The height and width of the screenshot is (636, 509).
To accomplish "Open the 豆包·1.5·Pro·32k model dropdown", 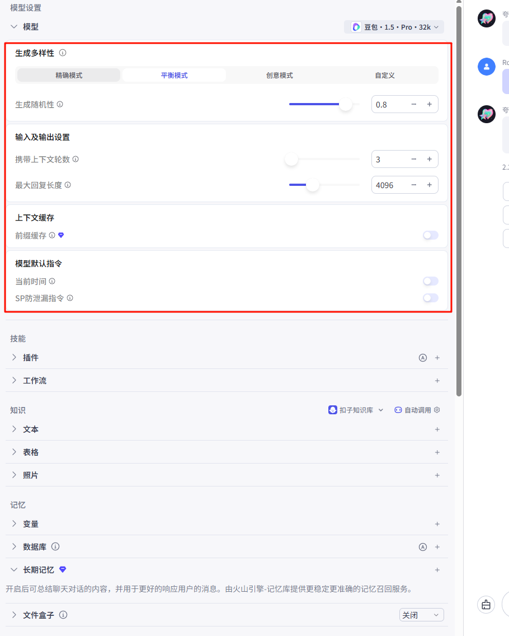I will (394, 26).
